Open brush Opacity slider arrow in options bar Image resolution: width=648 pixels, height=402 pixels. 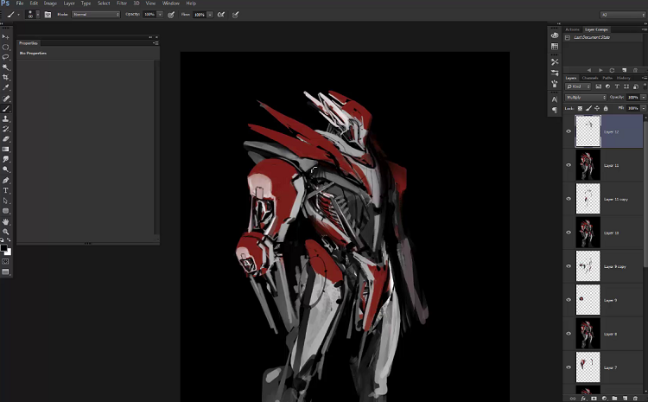tap(160, 15)
